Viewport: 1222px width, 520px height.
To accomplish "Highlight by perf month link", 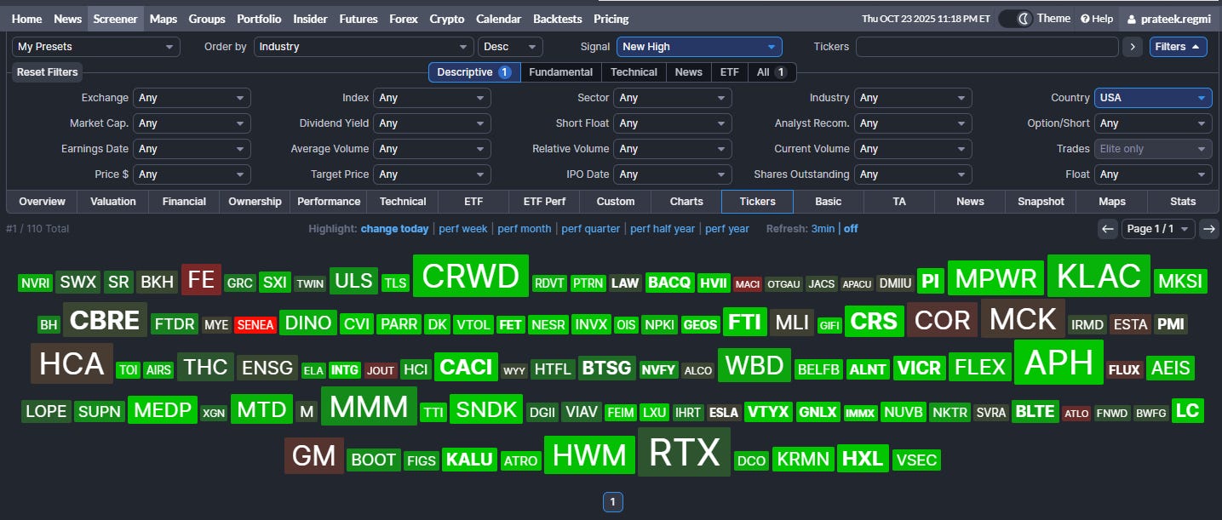I will click(x=525, y=228).
